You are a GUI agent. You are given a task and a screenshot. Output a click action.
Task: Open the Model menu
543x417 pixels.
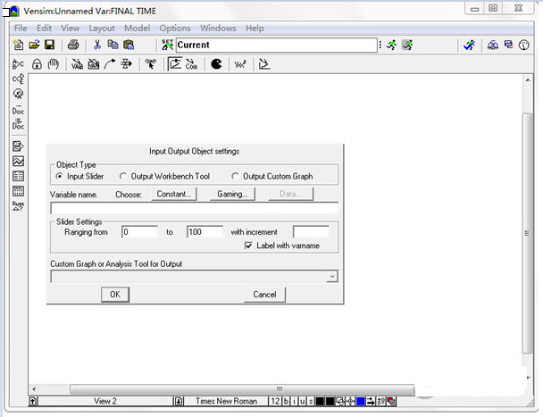pyautogui.click(x=137, y=29)
